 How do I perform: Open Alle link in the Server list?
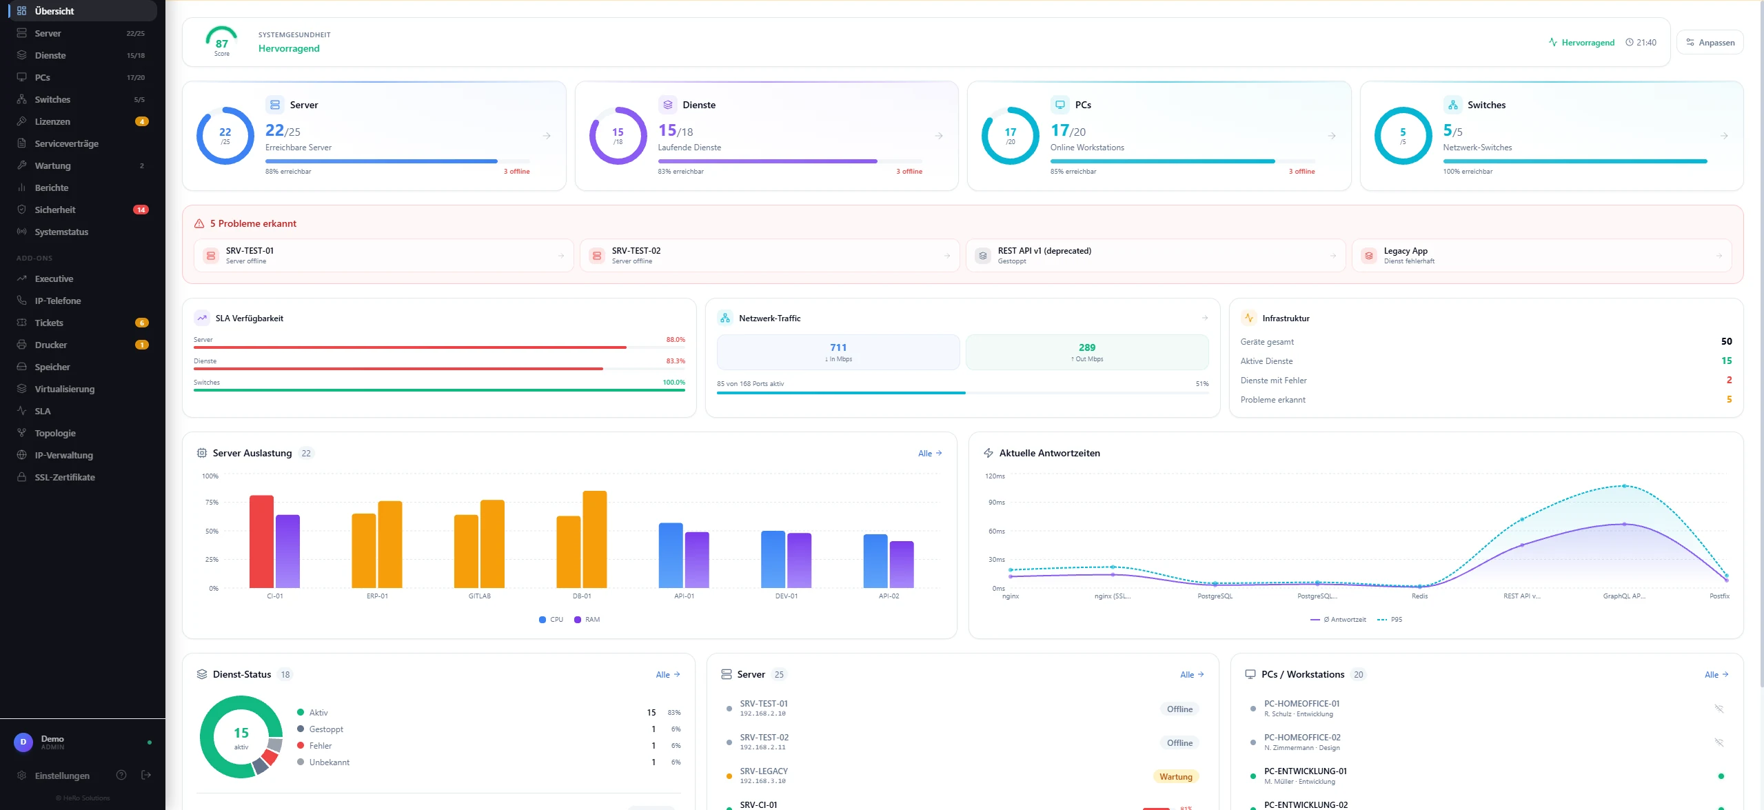(x=1192, y=674)
